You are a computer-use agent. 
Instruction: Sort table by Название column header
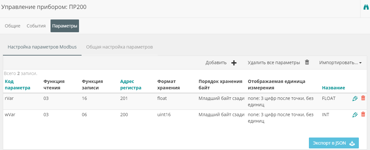333,88
